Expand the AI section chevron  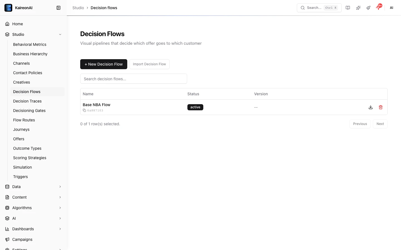point(60,218)
